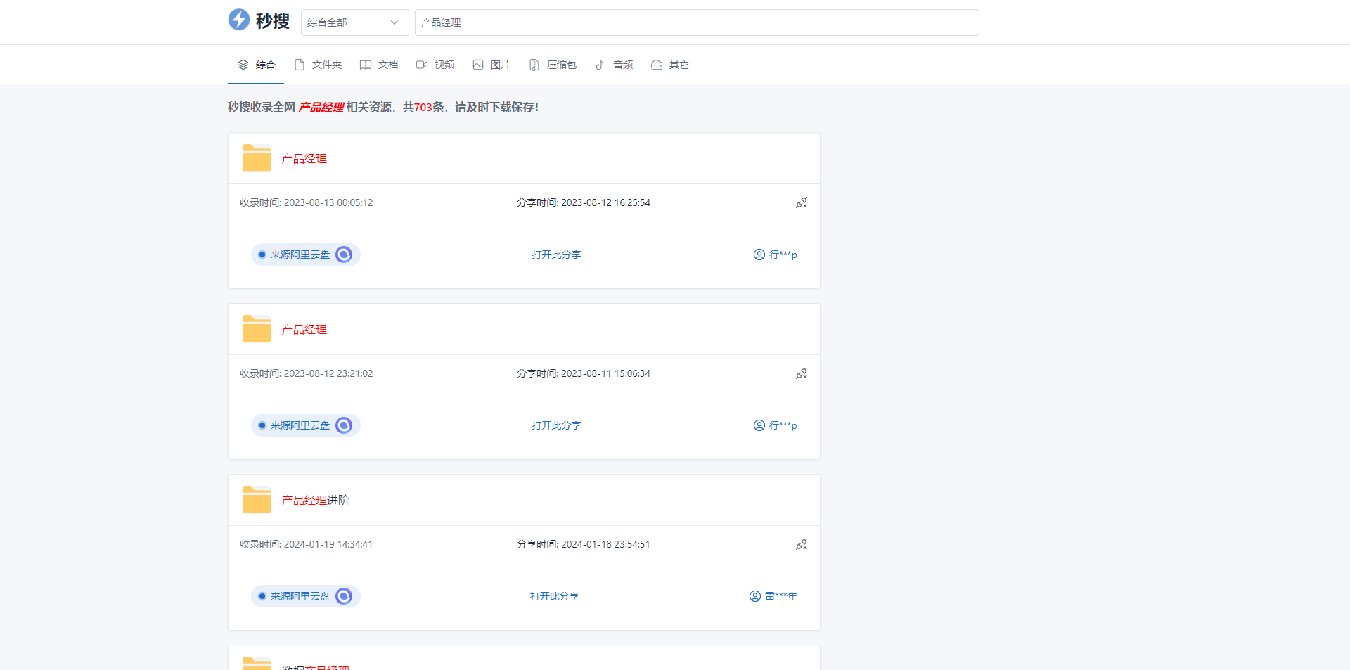The width and height of the screenshot is (1350, 670).
Task: Click the red 产品经理 keyword in summary
Action: coord(321,107)
